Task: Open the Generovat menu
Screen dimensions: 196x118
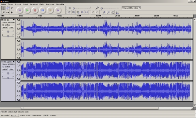Action: click(34, 4)
